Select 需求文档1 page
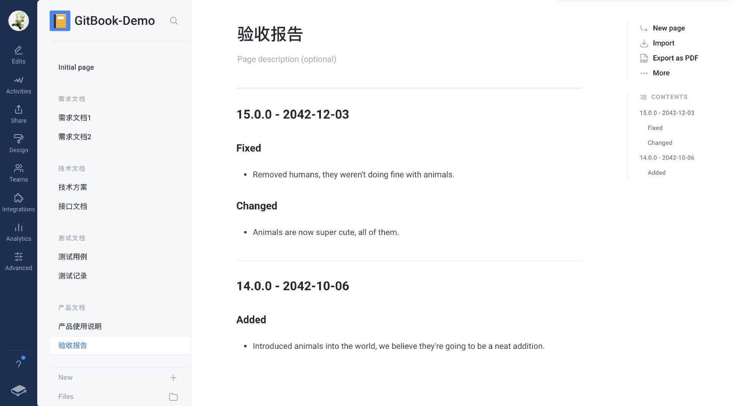742x406 pixels. pos(75,118)
